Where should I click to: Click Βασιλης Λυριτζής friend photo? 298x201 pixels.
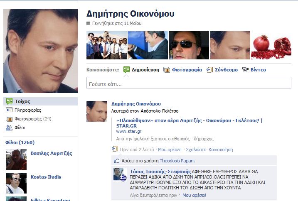coord(16,159)
